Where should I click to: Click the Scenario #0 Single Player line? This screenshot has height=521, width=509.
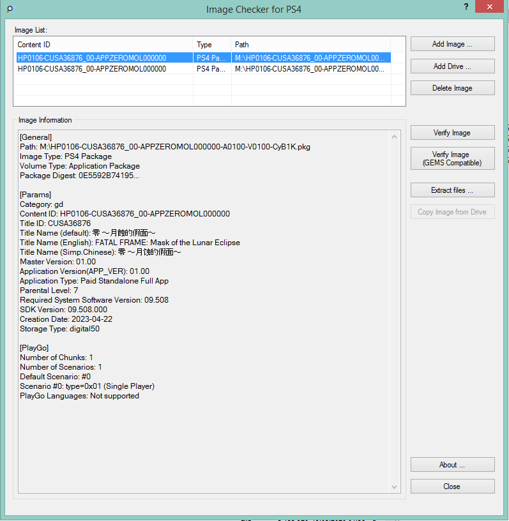(x=87, y=386)
